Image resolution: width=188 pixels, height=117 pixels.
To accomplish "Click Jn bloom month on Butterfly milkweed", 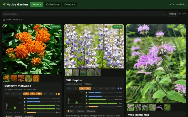I will 26,94.
